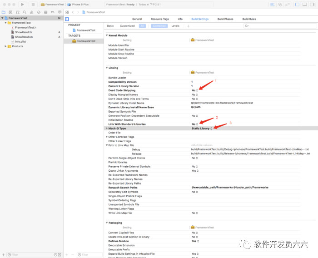
Task: Click the source-control status filter icon
Action: (x=60, y=254)
